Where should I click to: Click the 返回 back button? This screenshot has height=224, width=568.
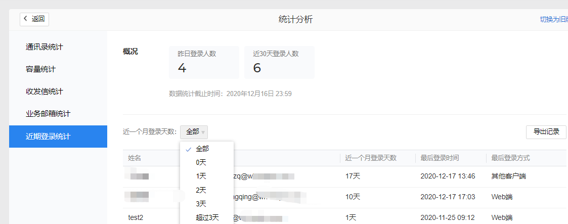pos(34,19)
